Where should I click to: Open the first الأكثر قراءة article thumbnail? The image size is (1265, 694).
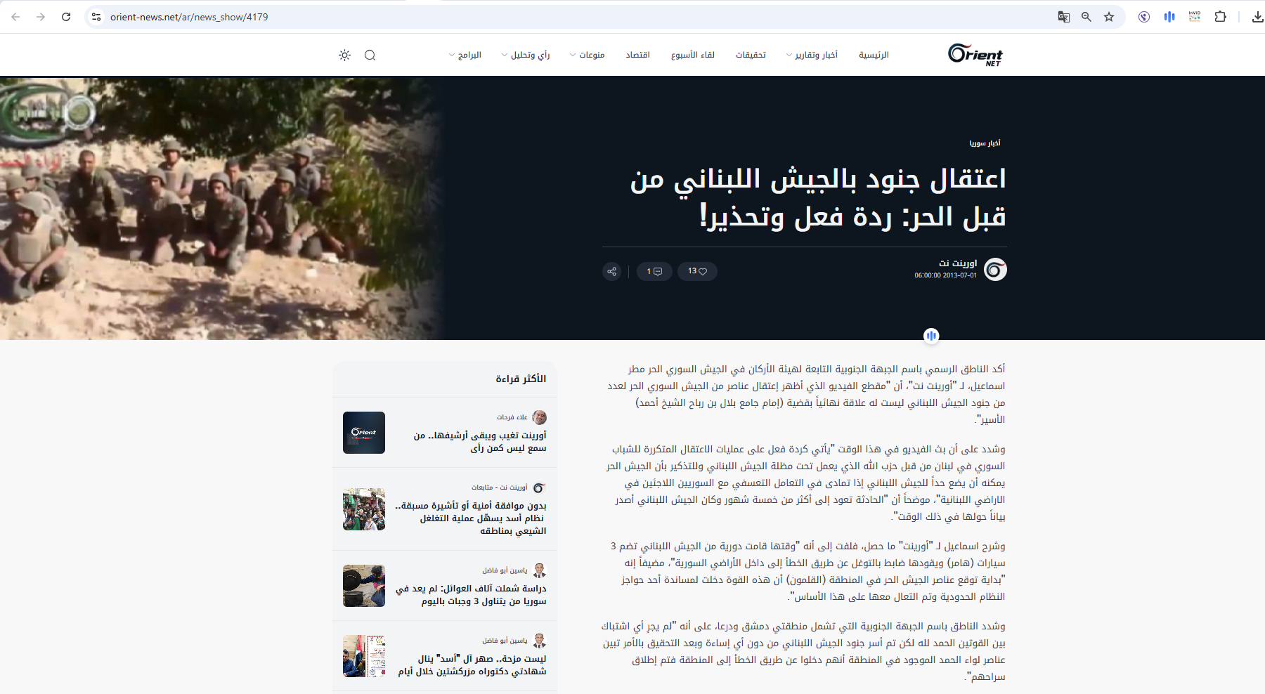point(363,433)
